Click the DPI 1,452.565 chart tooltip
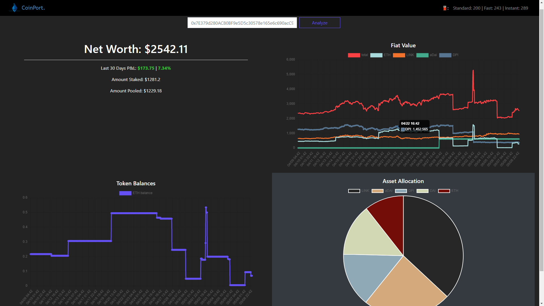The width and height of the screenshot is (544, 306). 415,126
